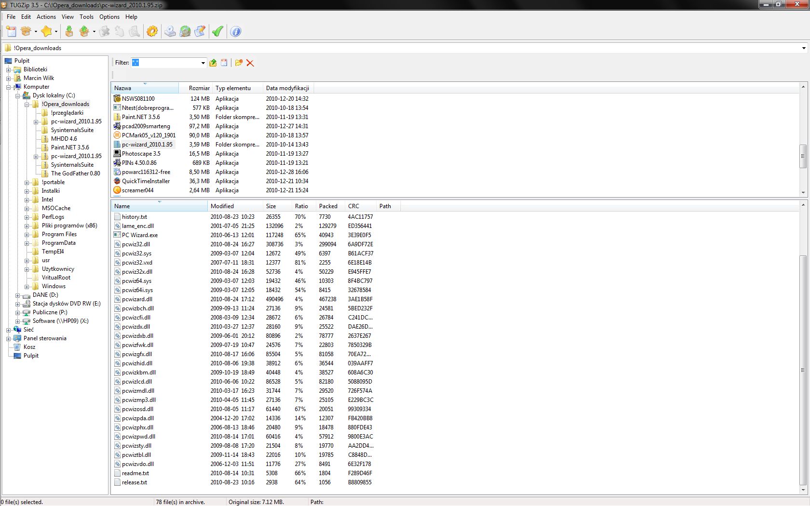Click the Sieć network icon in tree
810x506 pixels.
(17, 330)
